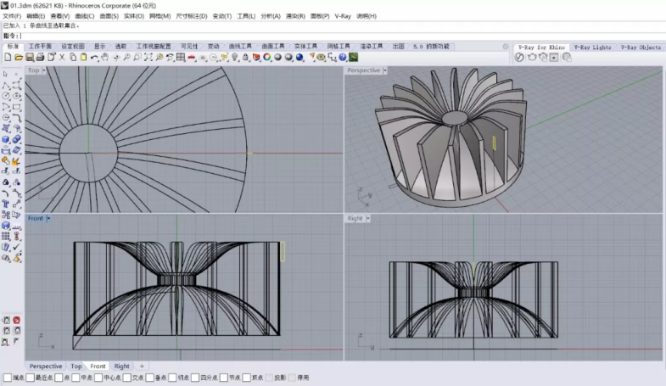
Task: Click the Save file icon
Action: [x=29, y=58]
